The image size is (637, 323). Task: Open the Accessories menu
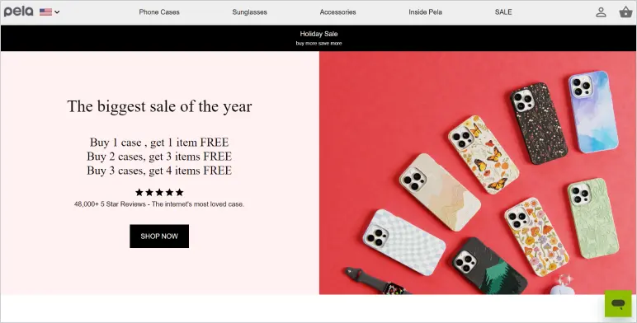[x=337, y=12]
